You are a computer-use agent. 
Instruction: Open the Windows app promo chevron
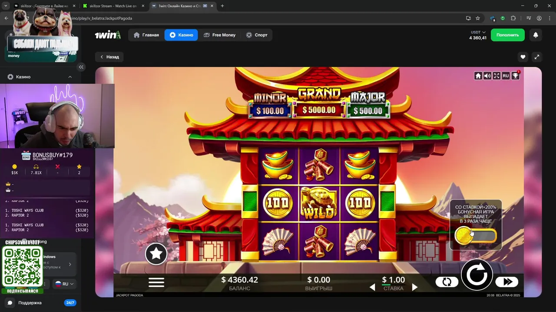click(70, 264)
